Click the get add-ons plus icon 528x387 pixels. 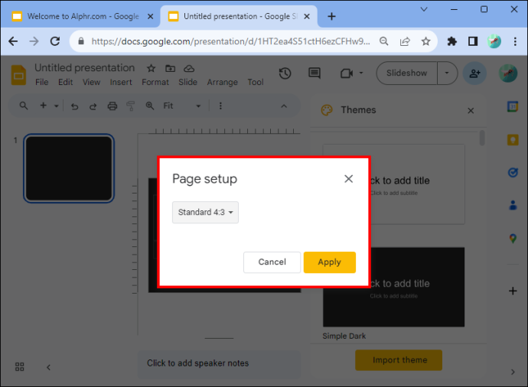tap(513, 291)
